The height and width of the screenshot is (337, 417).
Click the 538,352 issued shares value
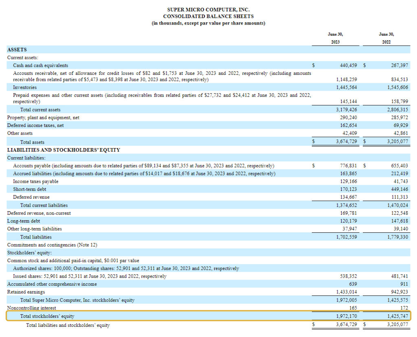[349, 276]
